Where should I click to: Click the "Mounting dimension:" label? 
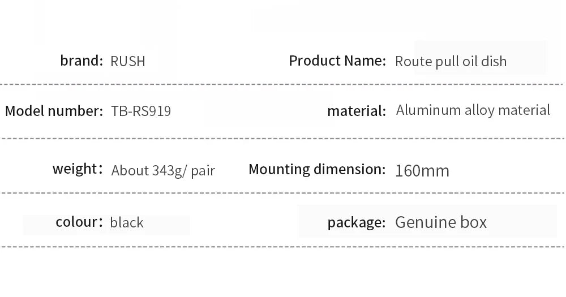pyautogui.click(x=317, y=169)
